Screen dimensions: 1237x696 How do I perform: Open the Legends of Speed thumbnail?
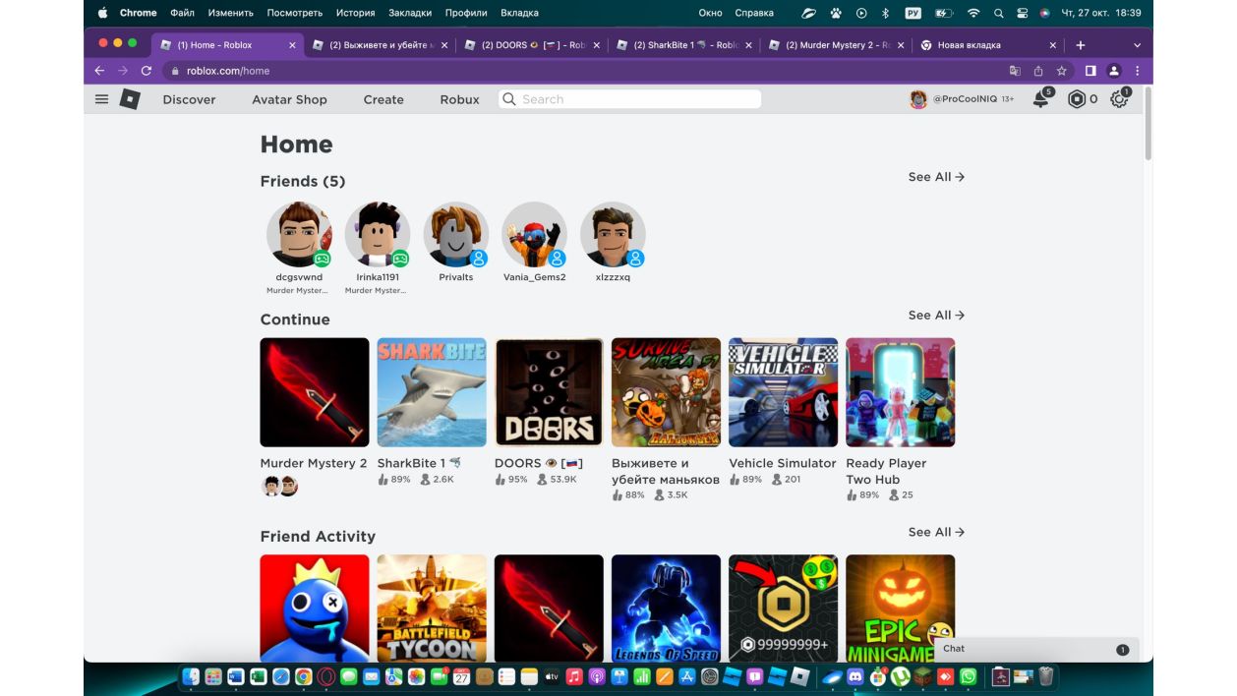tap(666, 608)
